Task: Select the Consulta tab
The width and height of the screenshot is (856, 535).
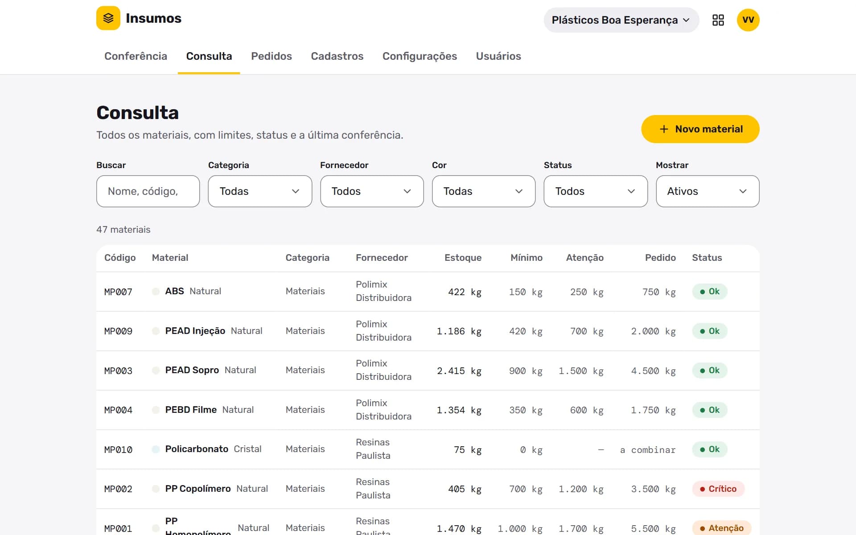Action: click(209, 56)
